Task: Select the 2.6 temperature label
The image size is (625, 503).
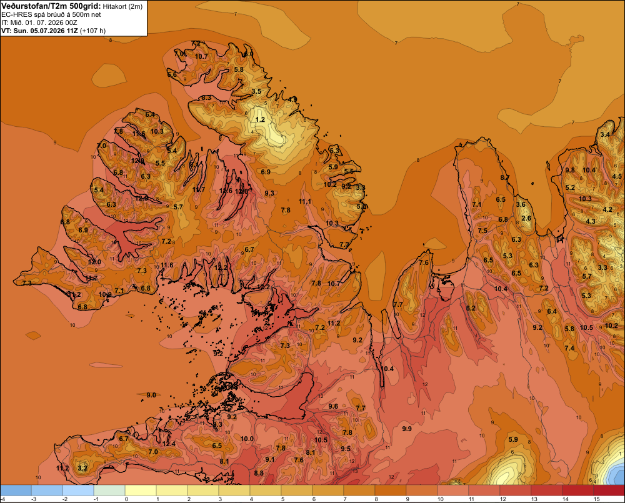Action: (x=526, y=218)
